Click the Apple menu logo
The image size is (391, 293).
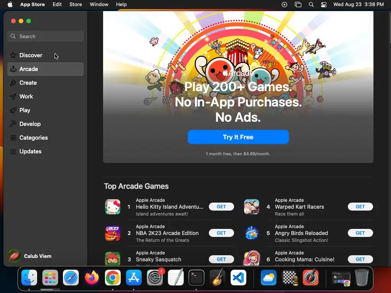pos(10,5)
